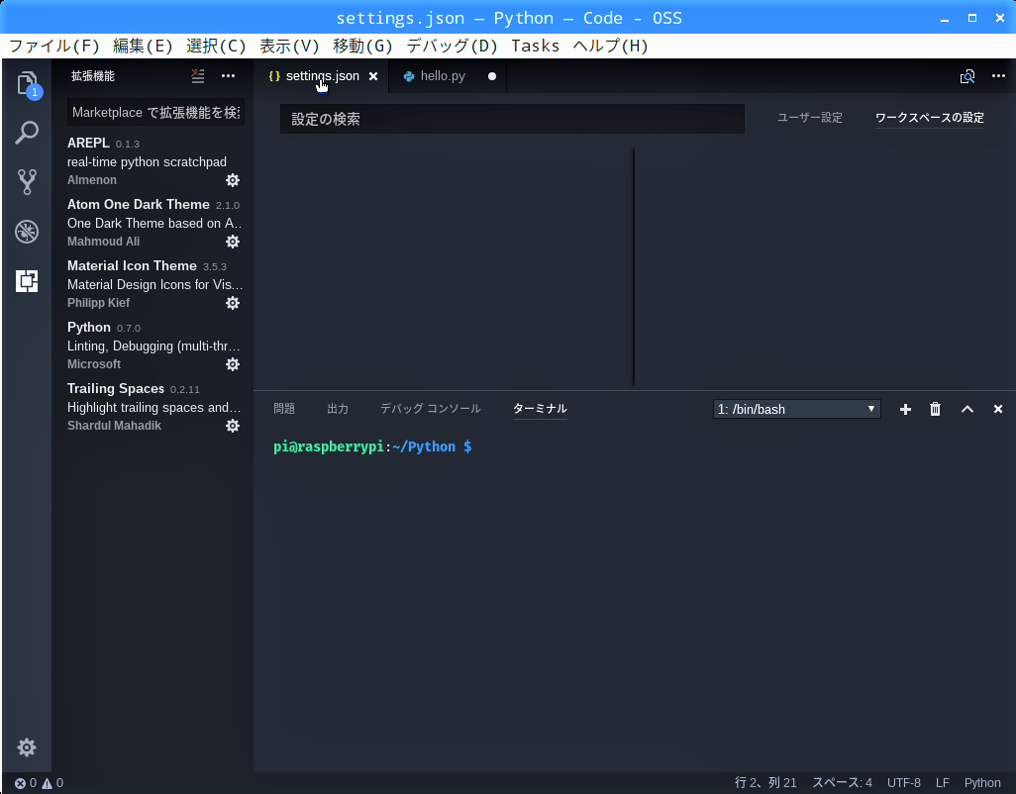Click the スペース: 4 indentation status
Screen dimensions: 1016x794
(842, 783)
